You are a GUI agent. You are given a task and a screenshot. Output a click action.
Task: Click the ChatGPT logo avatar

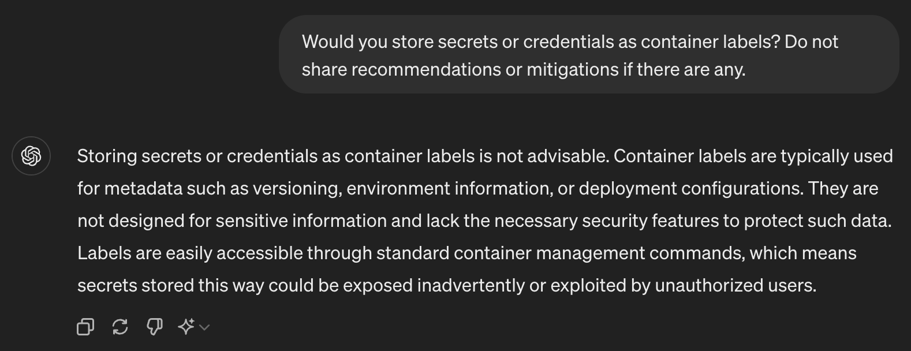pyautogui.click(x=31, y=156)
